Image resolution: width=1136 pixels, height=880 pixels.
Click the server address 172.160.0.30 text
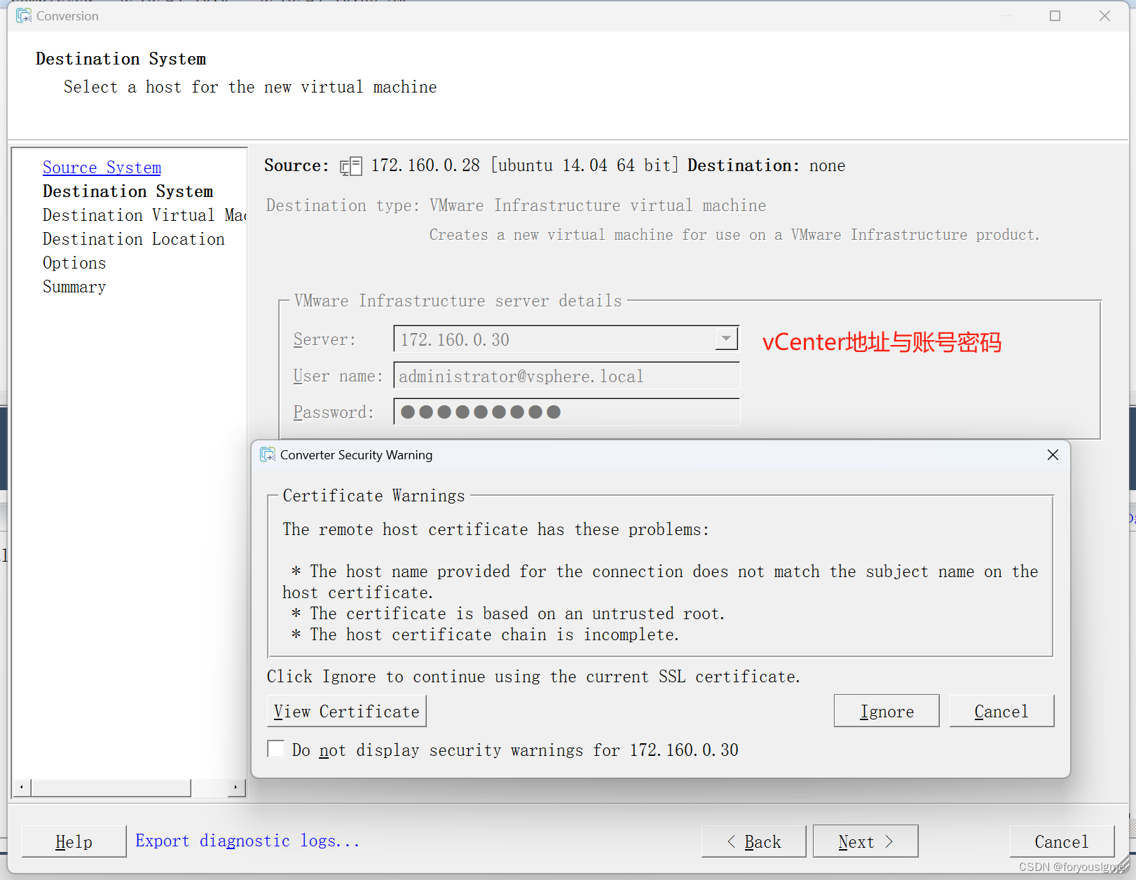[455, 339]
